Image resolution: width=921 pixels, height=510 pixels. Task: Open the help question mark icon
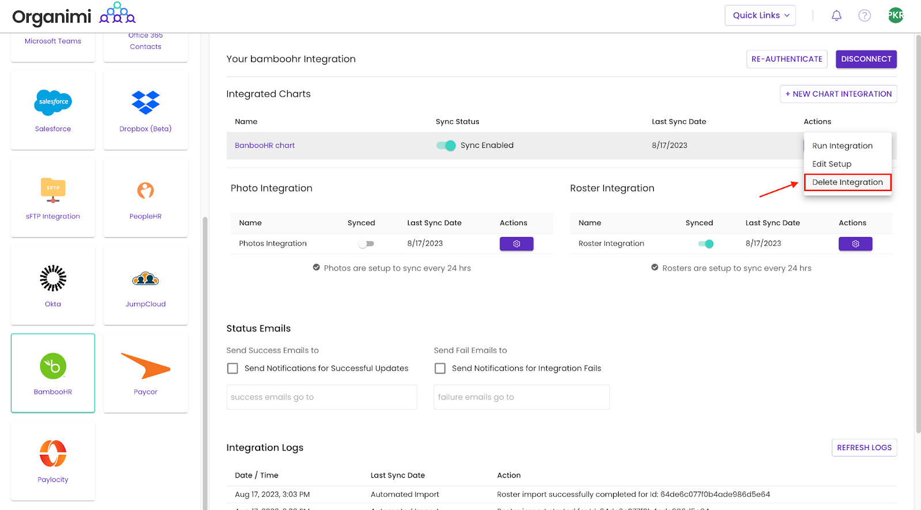point(865,16)
